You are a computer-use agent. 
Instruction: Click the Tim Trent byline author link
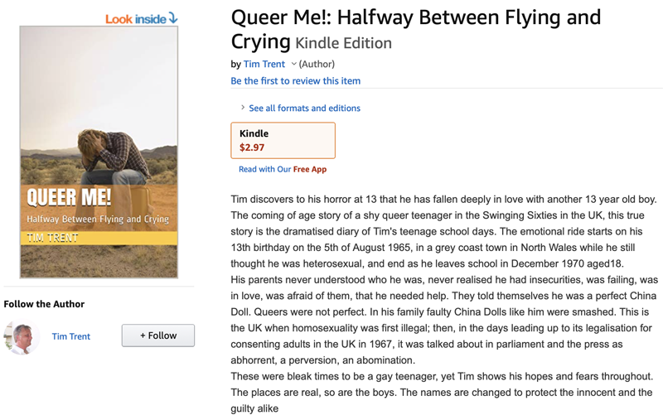coord(264,64)
